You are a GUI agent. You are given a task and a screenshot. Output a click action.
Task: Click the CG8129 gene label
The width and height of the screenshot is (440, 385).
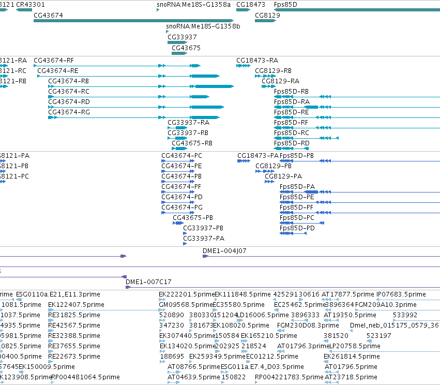[267, 16]
